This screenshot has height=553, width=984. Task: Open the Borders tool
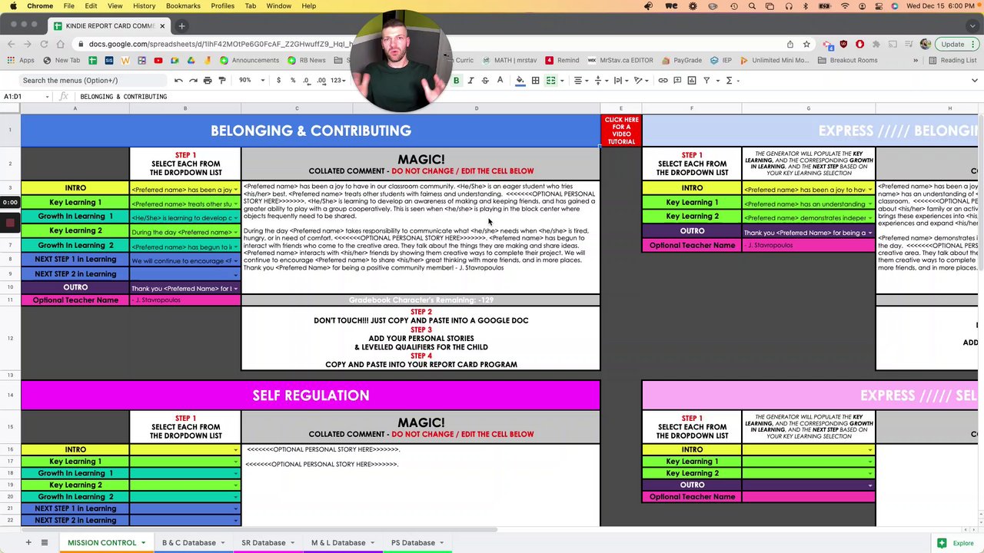[535, 80]
